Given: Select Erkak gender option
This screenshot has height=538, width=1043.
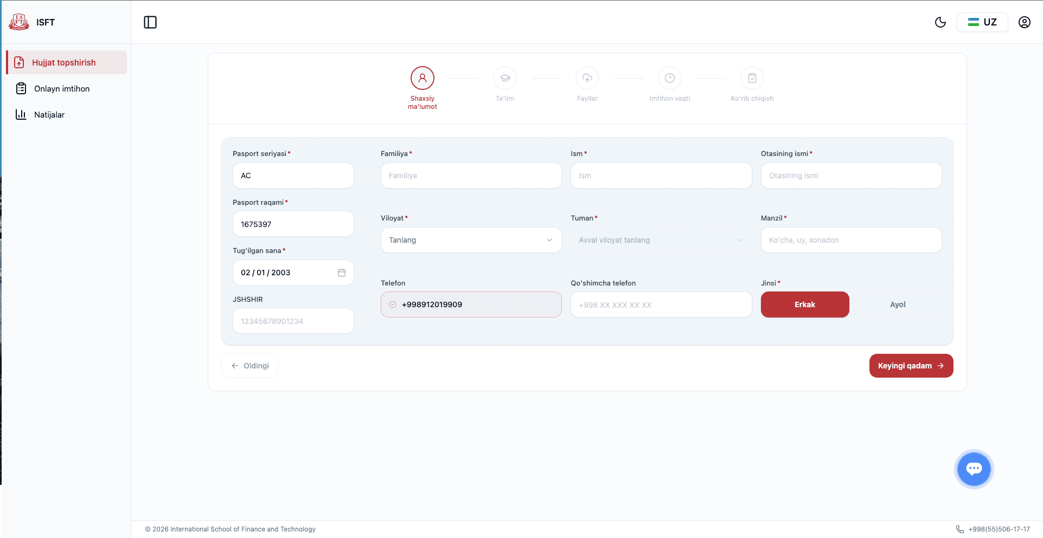Looking at the screenshot, I should pyautogui.click(x=805, y=304).
